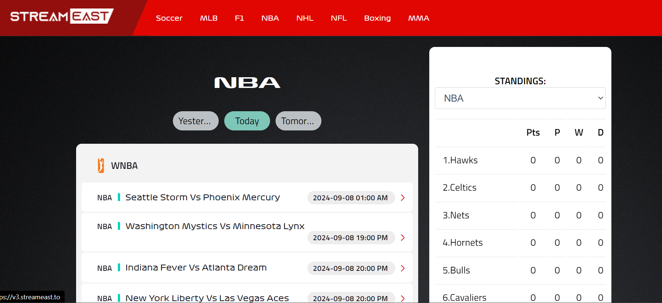662x303 pixels.
Task: Open Seattle Storm Vs Phoenix Mercury
Action: click(x=202, y=197)
